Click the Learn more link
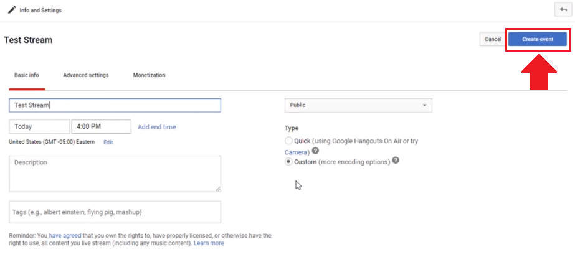575x257 pixels. pos(209,243)
